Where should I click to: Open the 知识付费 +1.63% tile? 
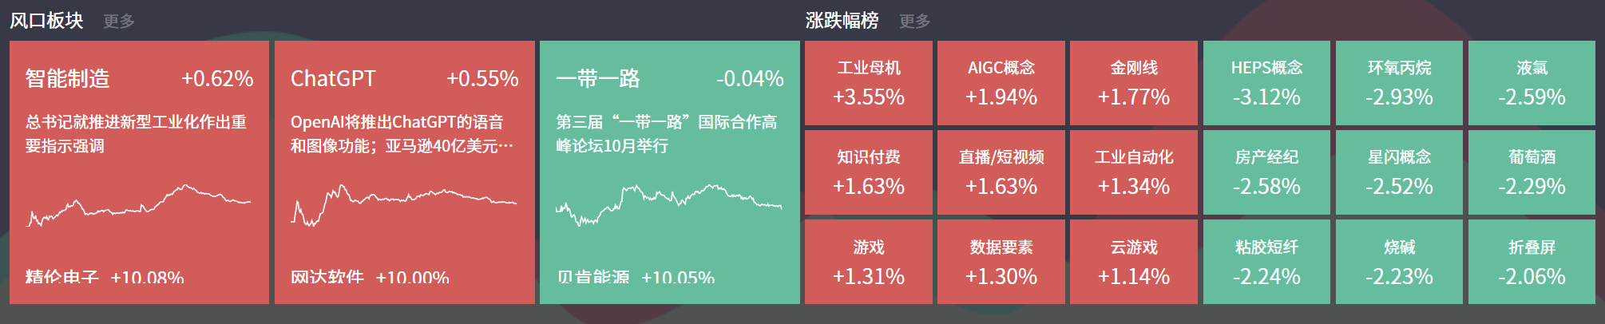(868, 172)
